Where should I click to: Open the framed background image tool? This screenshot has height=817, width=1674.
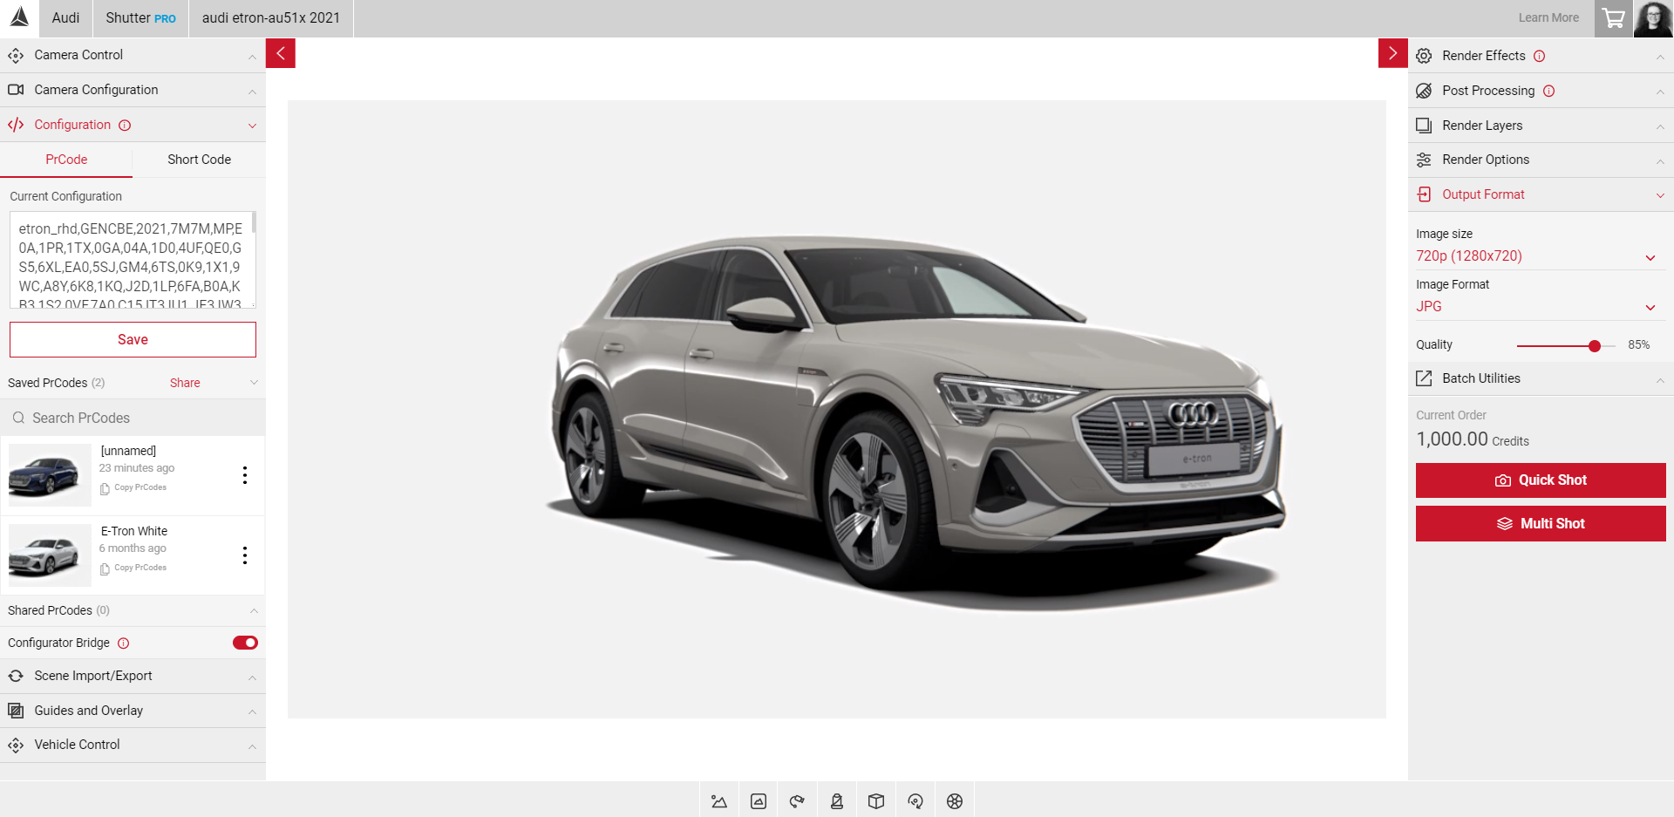pyautogui.click(x=759, y=801)
